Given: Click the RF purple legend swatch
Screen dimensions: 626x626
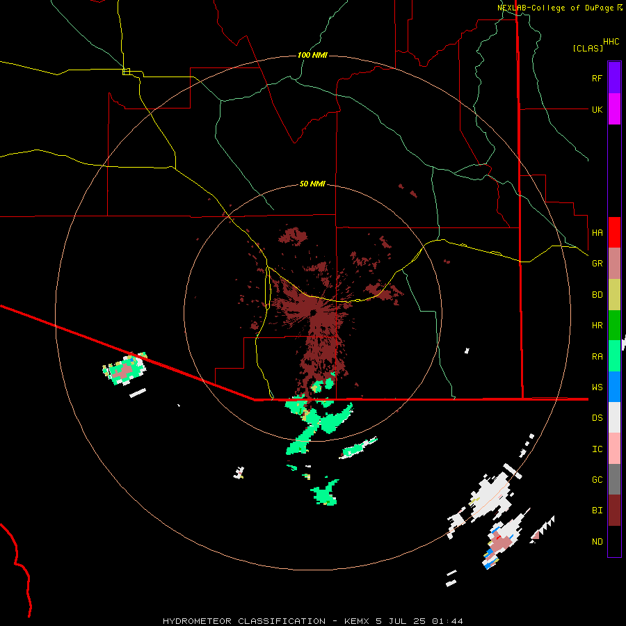Looking at the screenshot, I should pos(614,78).
